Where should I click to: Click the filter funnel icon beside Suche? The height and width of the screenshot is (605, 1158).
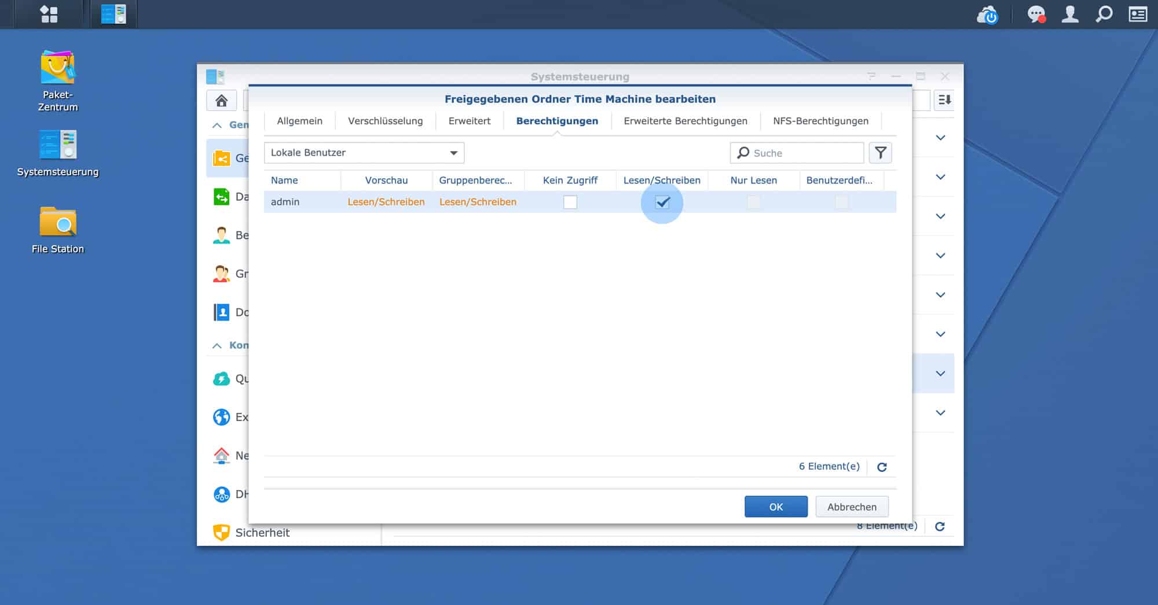point(881,153)
